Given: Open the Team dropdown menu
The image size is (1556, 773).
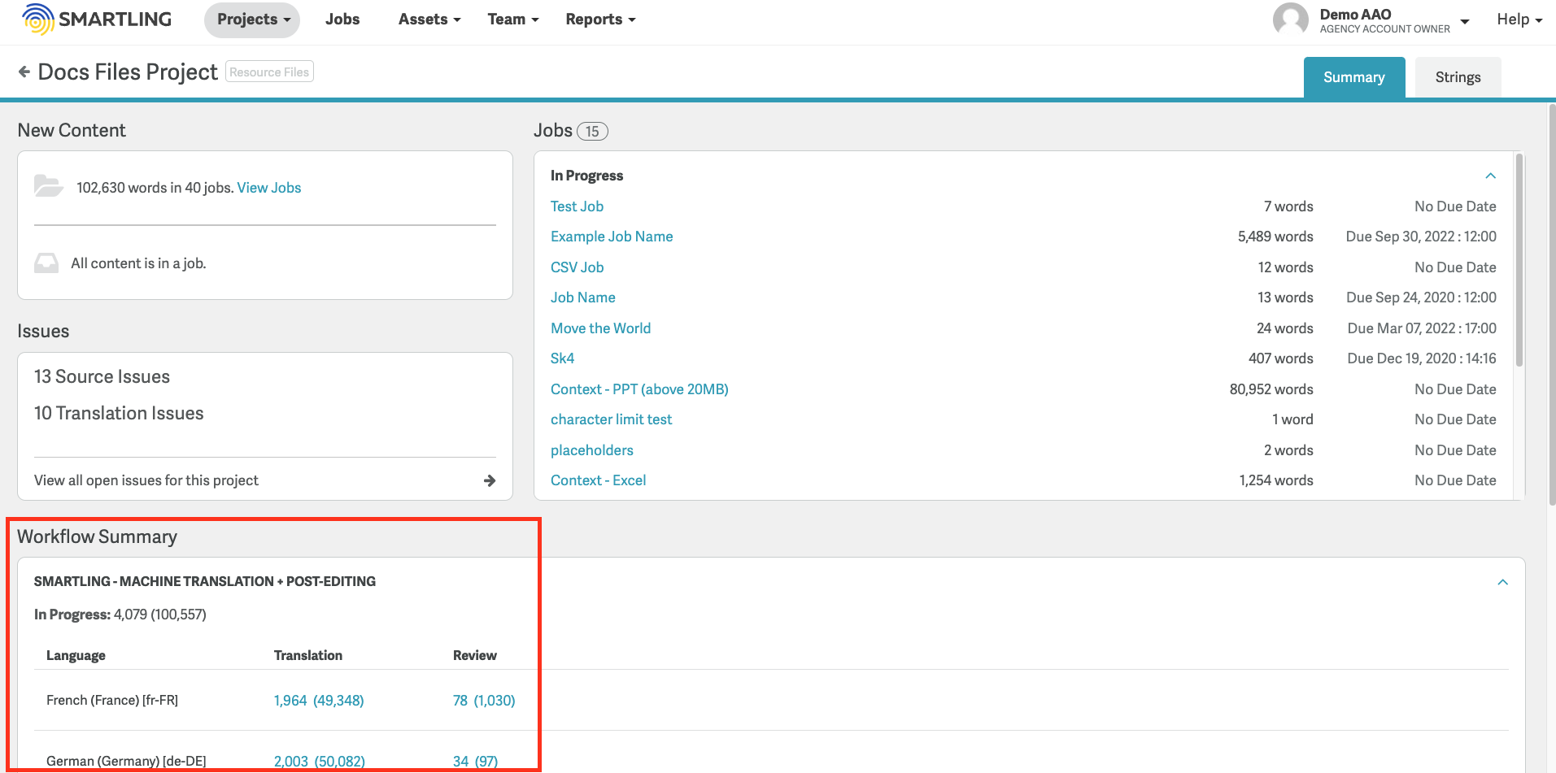Looking at the screenshot, I should click(x=513, y=20).
